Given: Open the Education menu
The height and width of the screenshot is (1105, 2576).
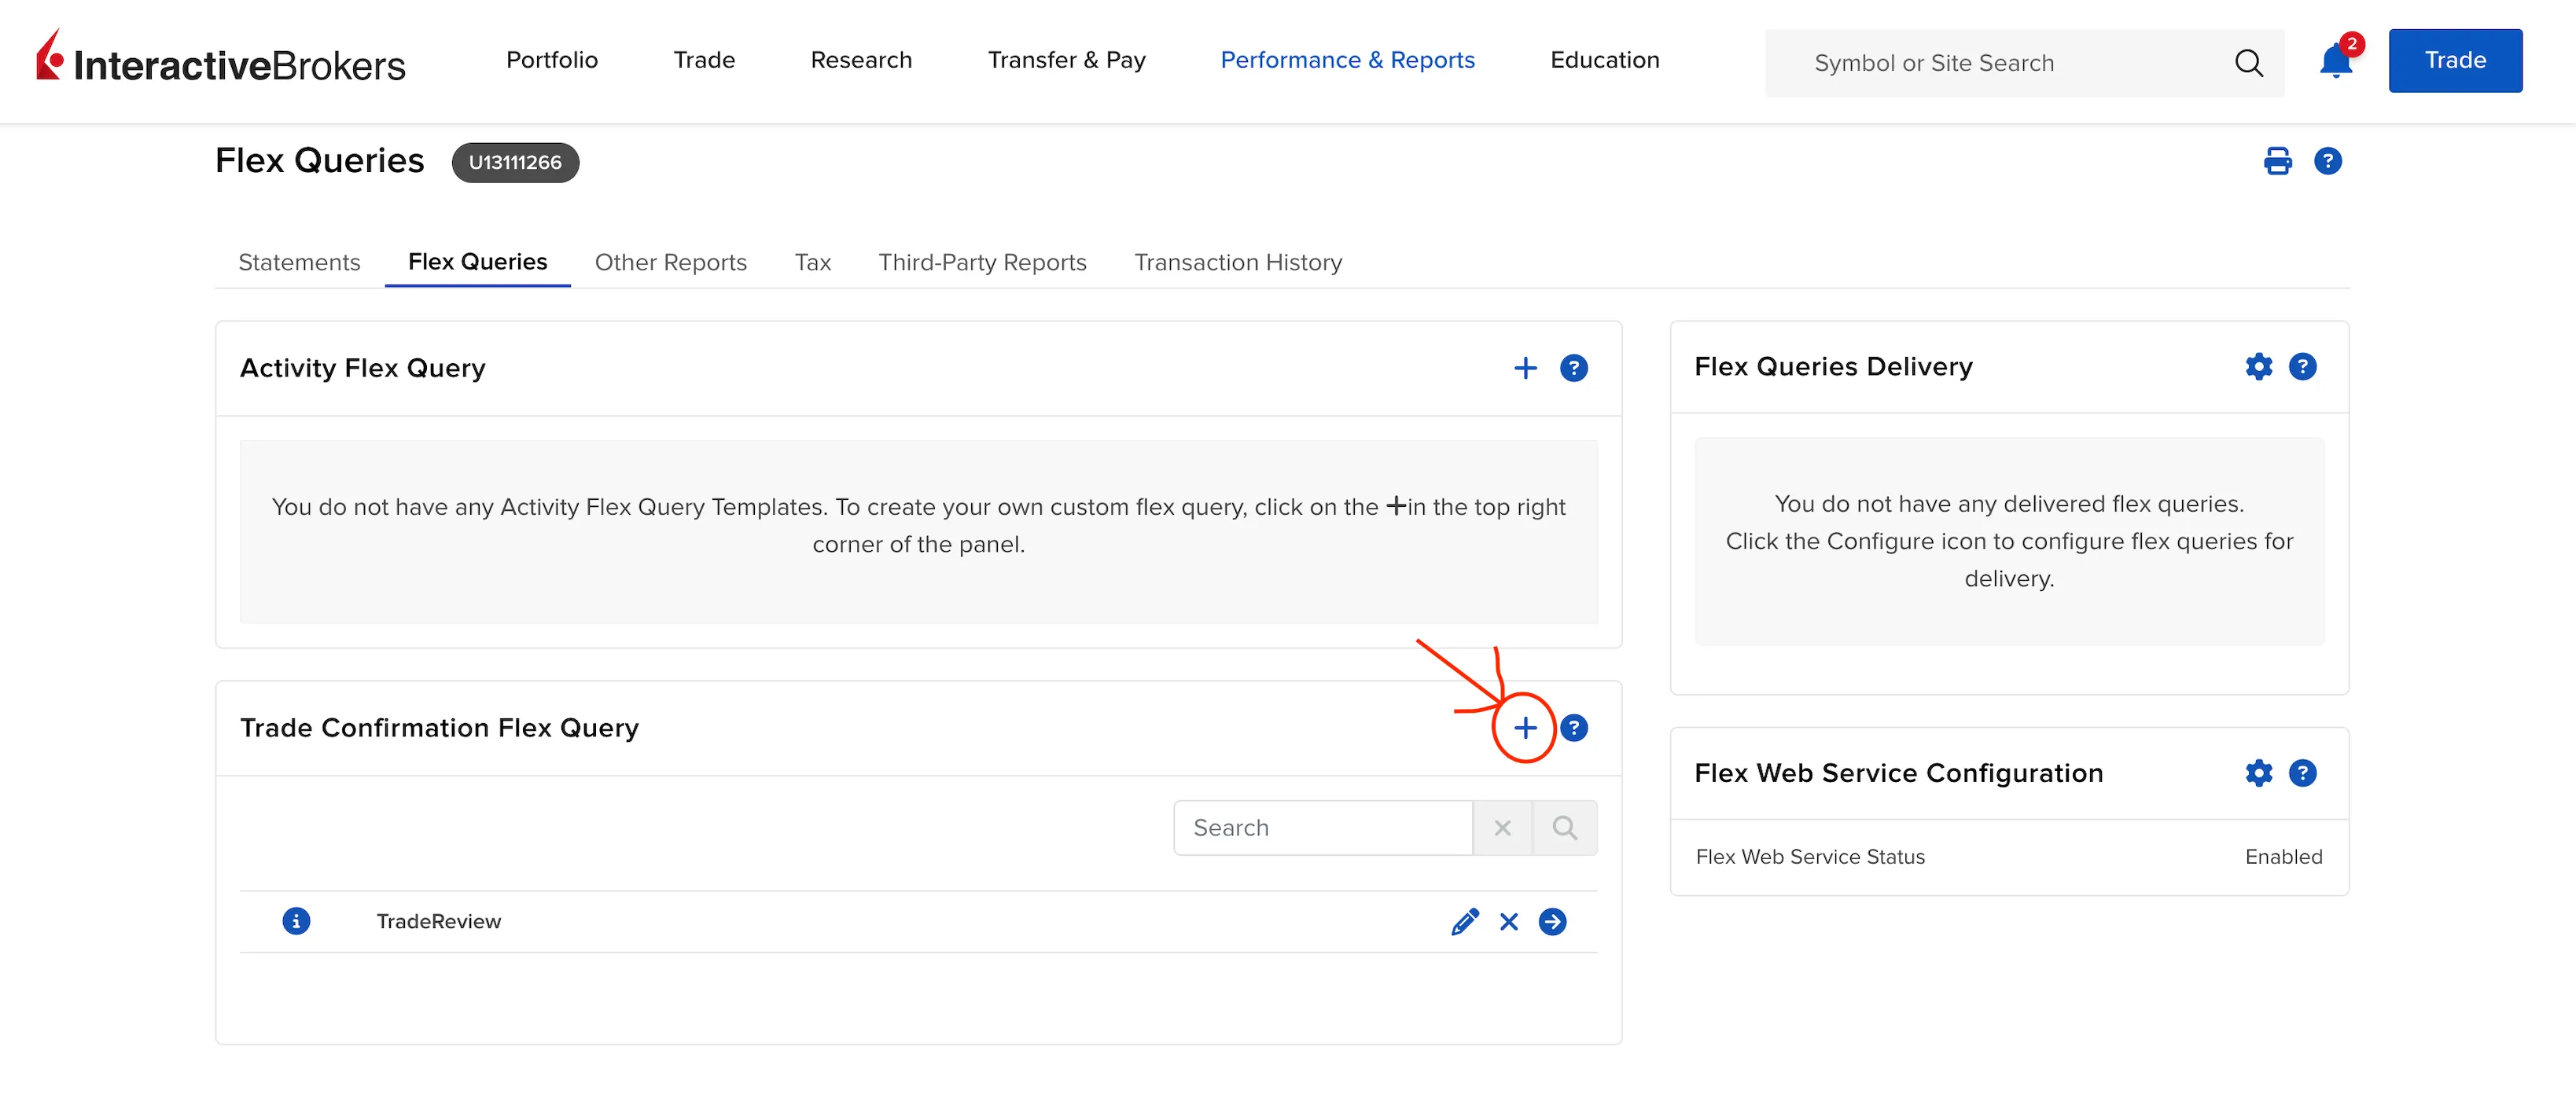Looking at the screenshot, I should coord(1604,60).
